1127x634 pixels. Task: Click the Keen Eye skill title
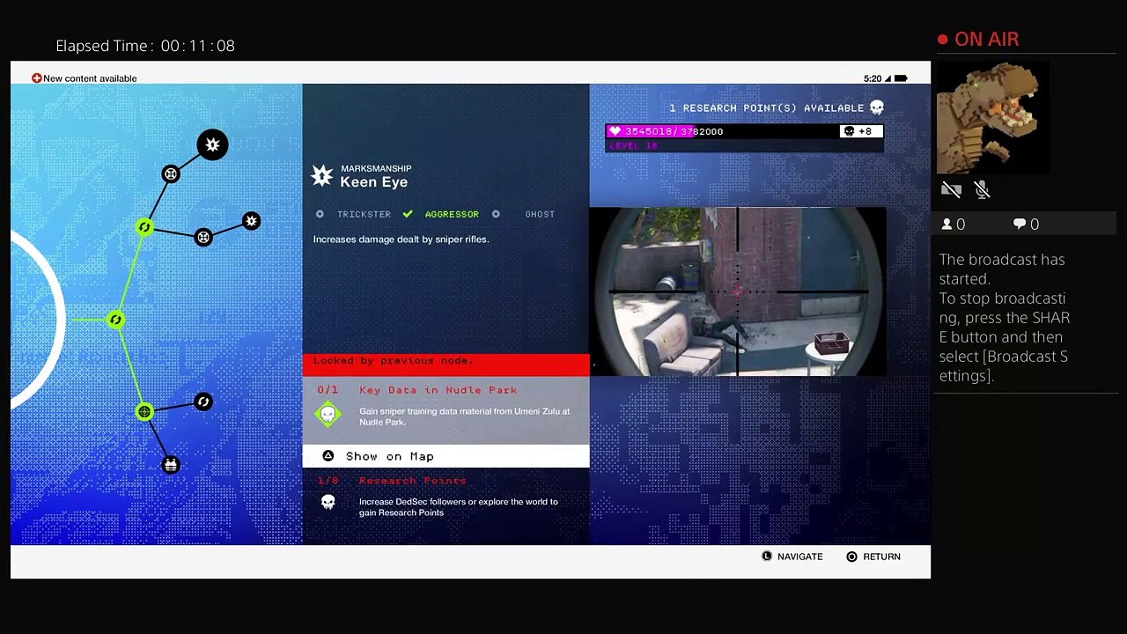[x=374, y=182]
